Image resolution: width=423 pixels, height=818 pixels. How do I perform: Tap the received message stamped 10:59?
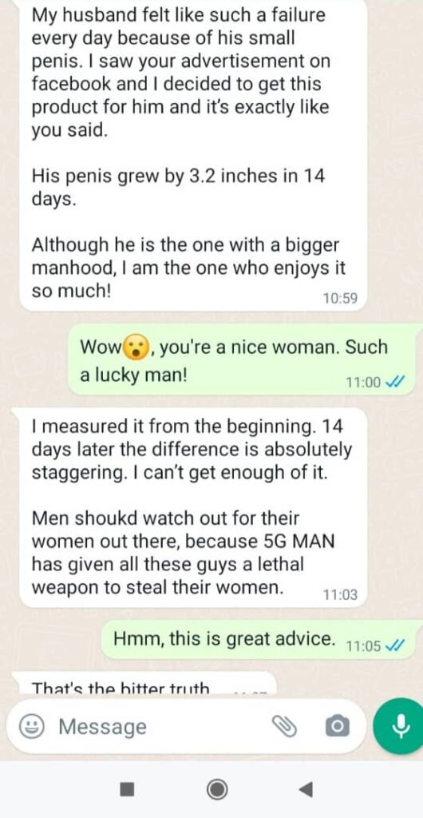[x=193, y=156]
